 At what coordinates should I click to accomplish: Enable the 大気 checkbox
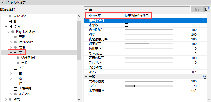(15, 68)
